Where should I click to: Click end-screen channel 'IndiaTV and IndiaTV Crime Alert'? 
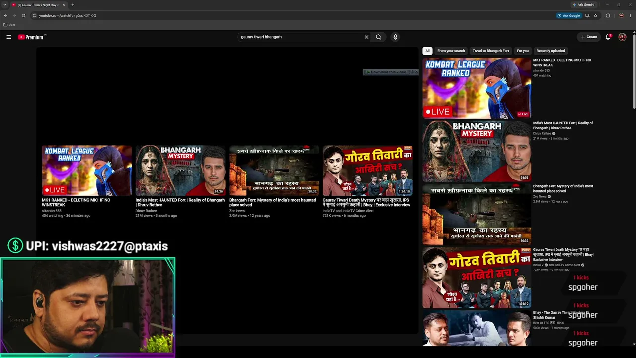[348, 211]
